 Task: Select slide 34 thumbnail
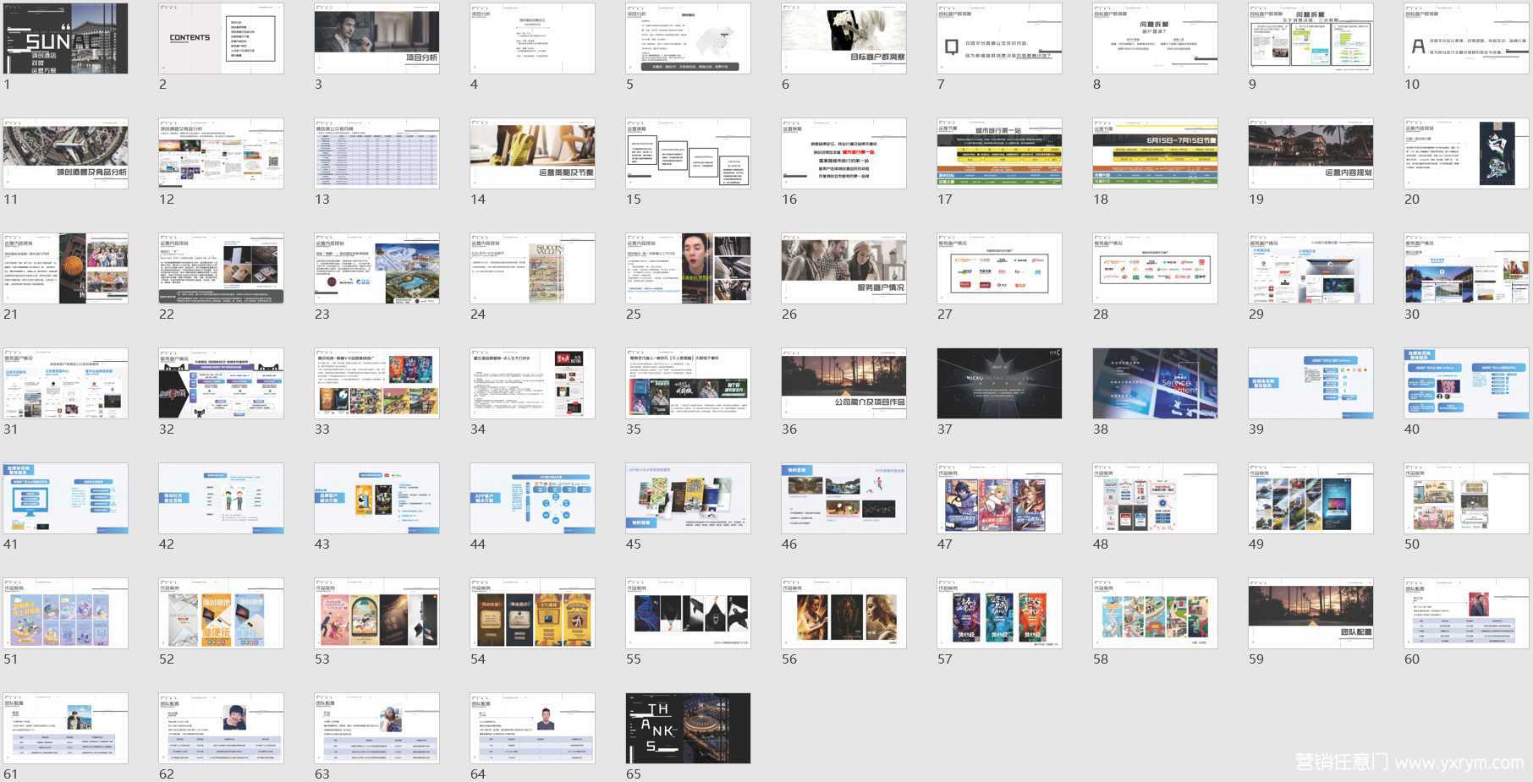(533, 384)
